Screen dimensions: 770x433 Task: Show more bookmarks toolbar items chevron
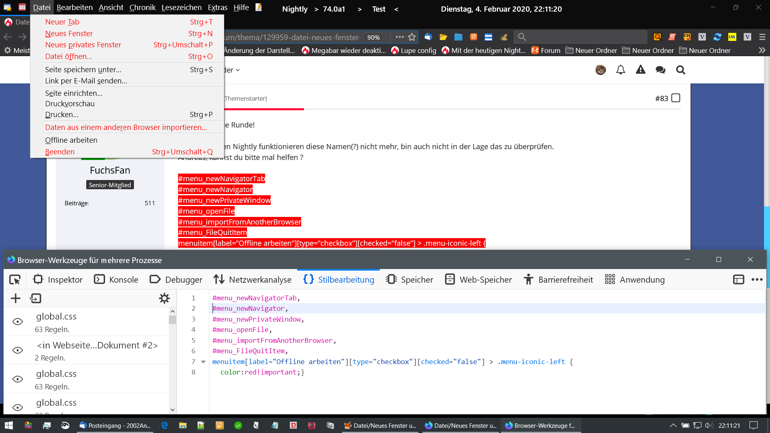tap(762, 50)
